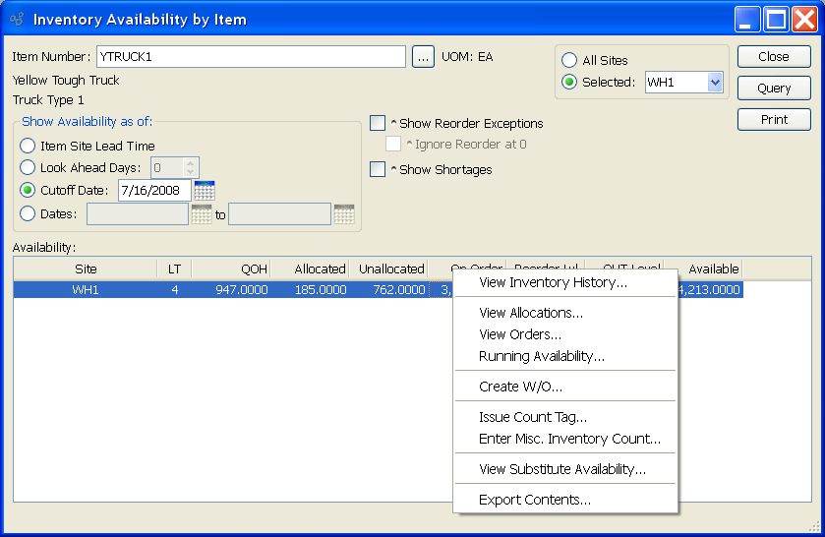The width and height of the screenshot is (825, 537).
Task: Click Create W/O in context menu
Action: (x=520, y=387)
